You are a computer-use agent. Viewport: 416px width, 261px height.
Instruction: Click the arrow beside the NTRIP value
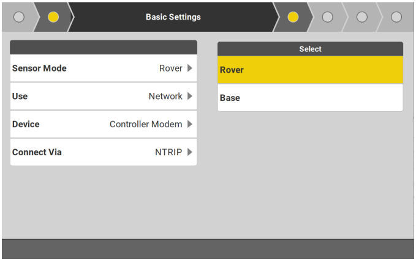(190, 152)
